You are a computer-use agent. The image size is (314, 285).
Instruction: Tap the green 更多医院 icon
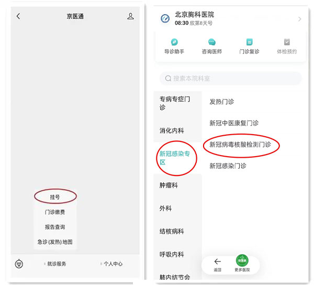pyautogui.click(x=242, y=260)
